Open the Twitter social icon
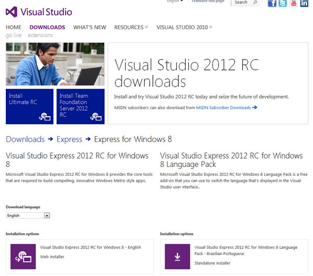Viewport: 313px width, 276px height. (283, 3)
